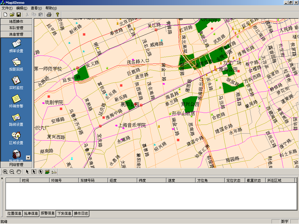Click the Cut scissors icon
The height and width of the screenshot is (224, 299).
tap(27, 15)
